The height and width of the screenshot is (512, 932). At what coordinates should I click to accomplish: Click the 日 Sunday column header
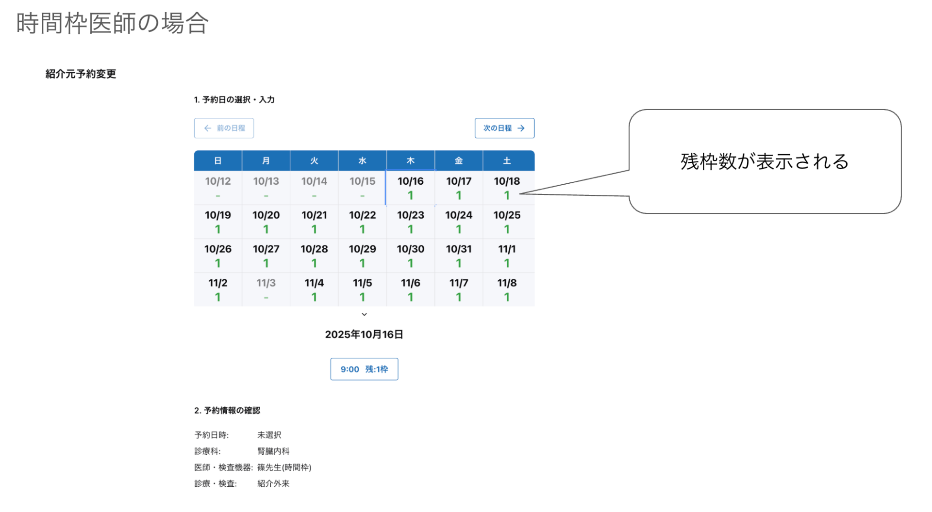pos(217,160)
